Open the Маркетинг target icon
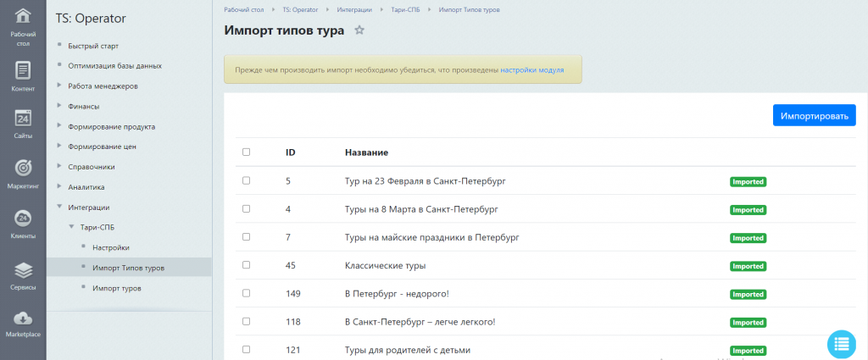The image size is (868, 360). [23, 168]
